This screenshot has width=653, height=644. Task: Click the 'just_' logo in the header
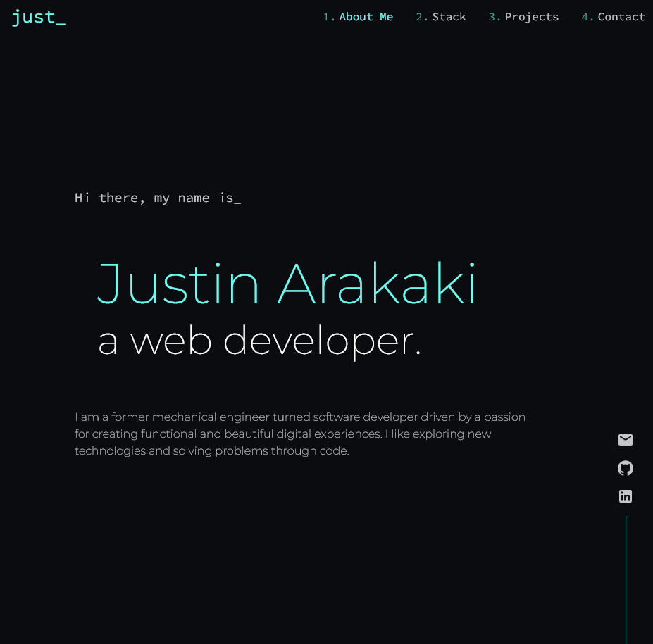39,18
